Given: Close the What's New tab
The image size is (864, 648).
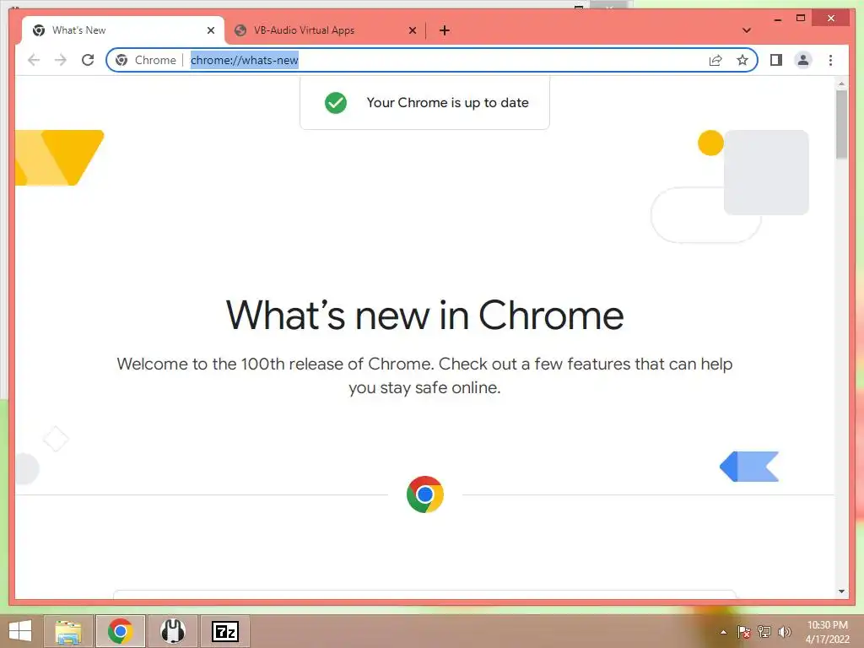Looking at the screenshot, I should 210,30.
